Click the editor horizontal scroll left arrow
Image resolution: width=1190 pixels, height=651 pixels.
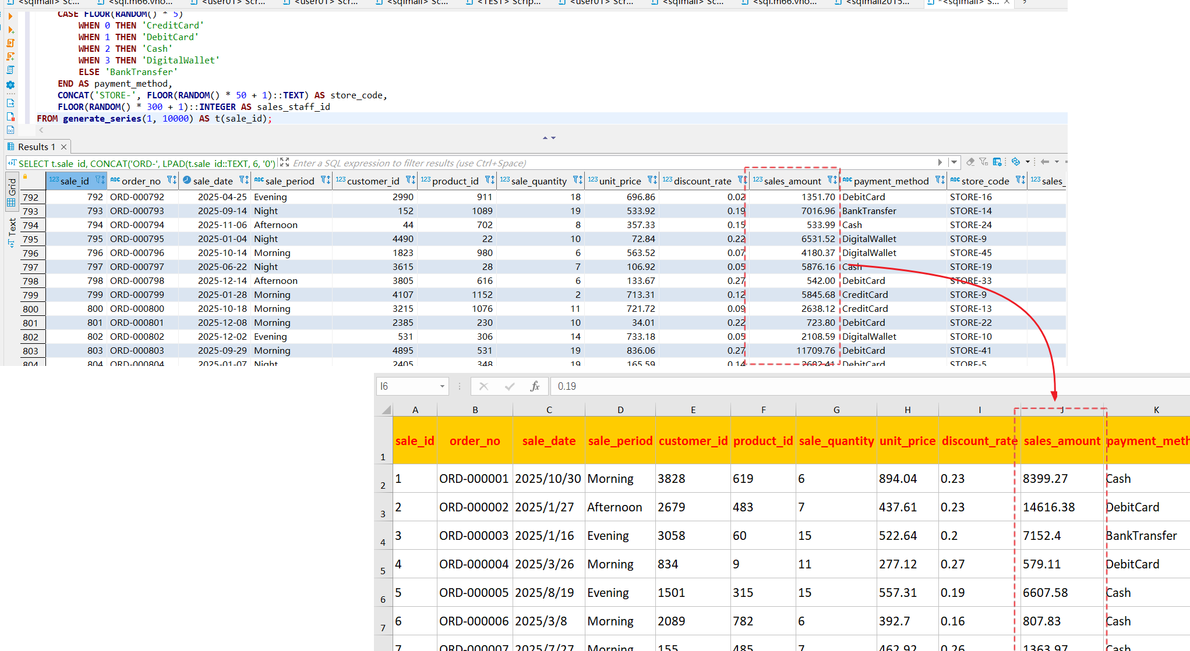[41, 130]
